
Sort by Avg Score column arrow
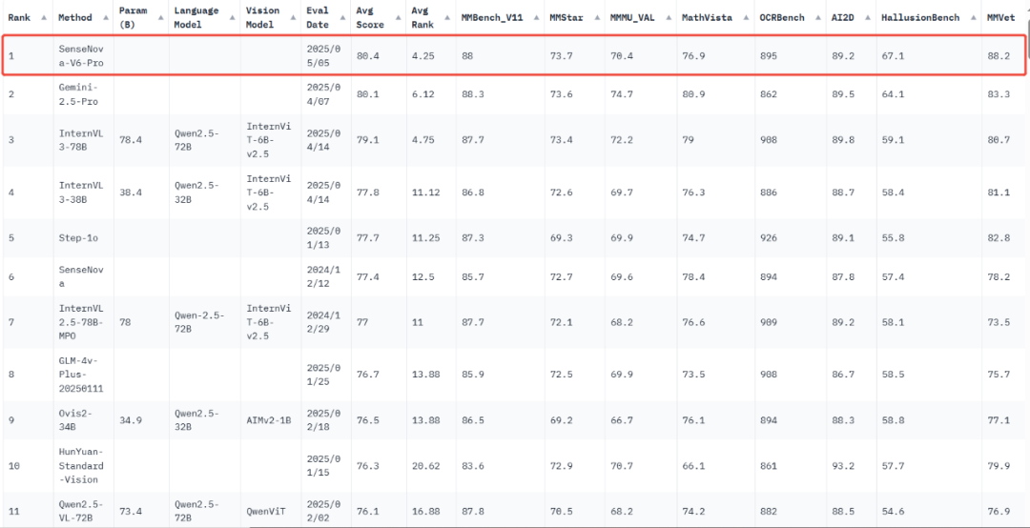(397, 18)
